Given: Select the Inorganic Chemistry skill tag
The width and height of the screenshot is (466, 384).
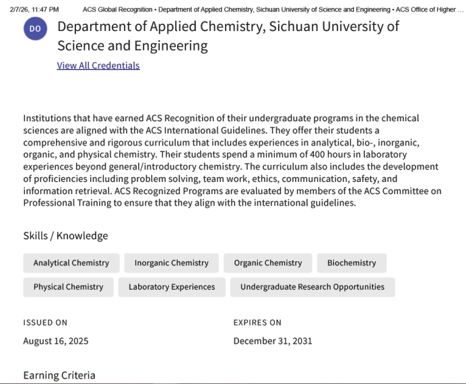Looking at the screenshot, I should [x=171, y=263].
